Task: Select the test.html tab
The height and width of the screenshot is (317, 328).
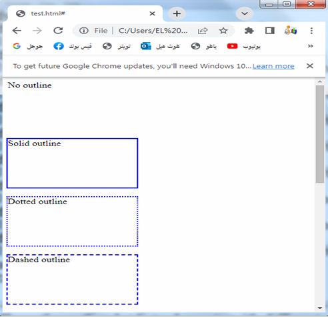Action: [x=85, y=13]
